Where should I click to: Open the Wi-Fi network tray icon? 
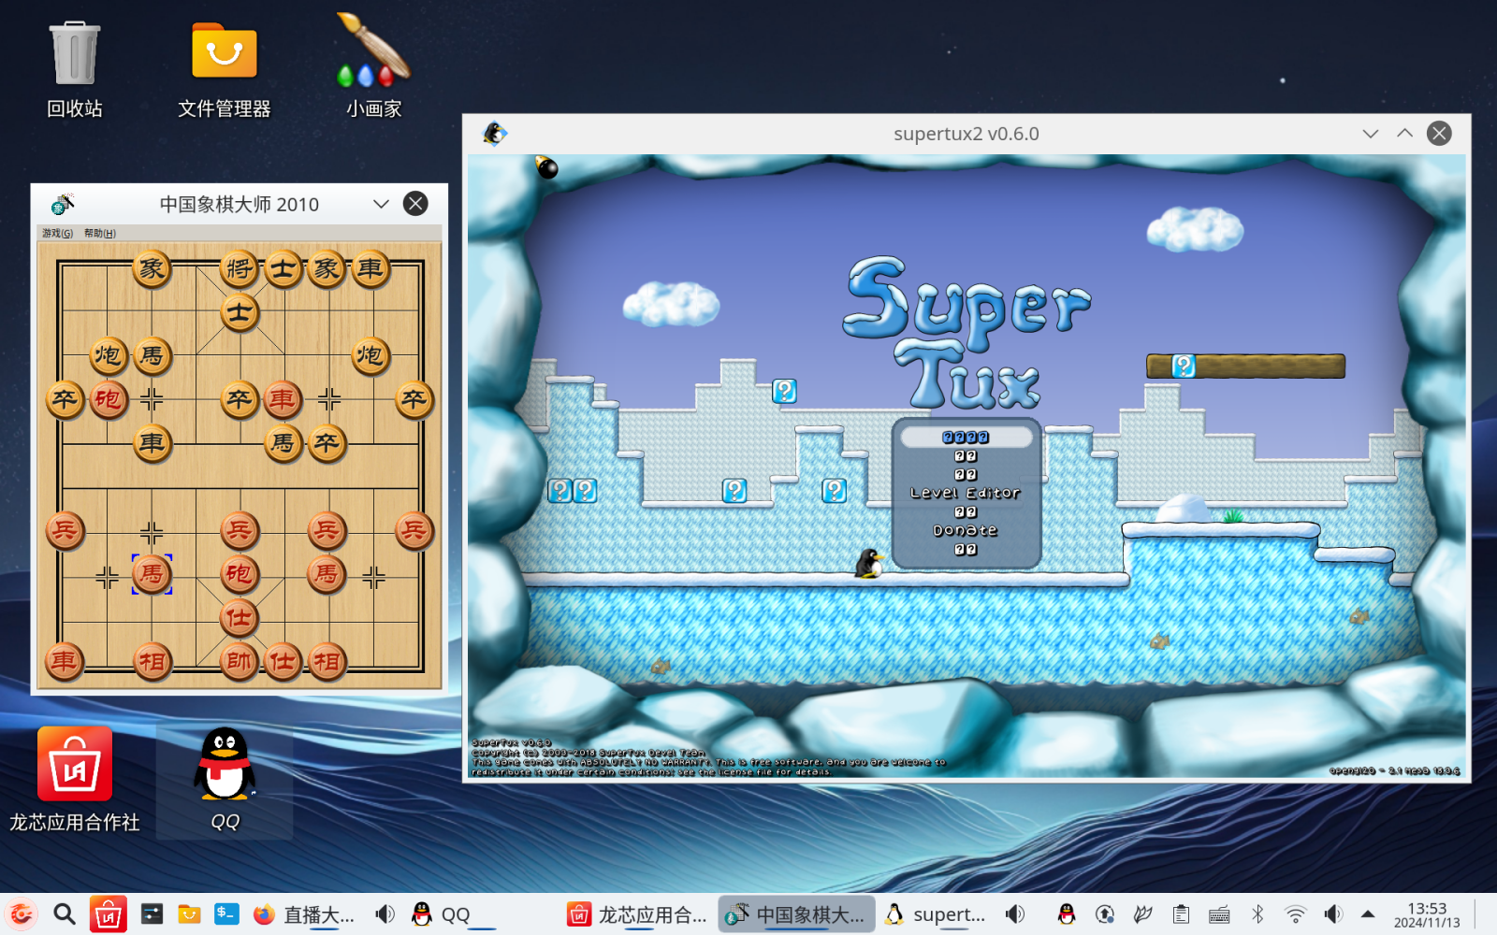click(x=1296, y=913)
